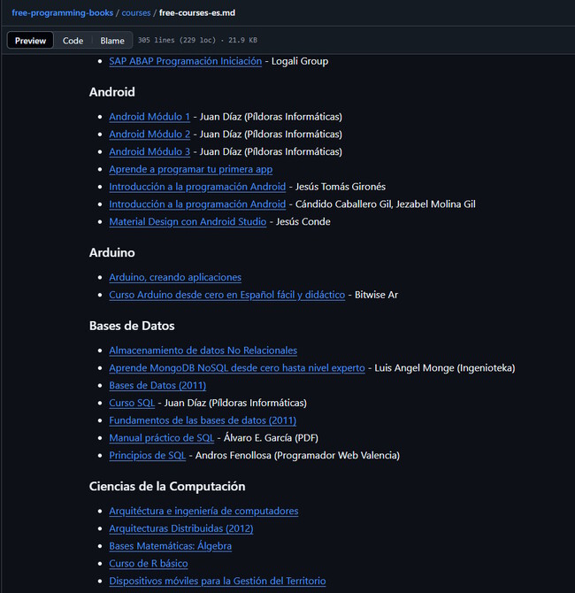This screenshot has width=575, height=593.
Task: Open the Curso SQL link
Action: point(133,403)
